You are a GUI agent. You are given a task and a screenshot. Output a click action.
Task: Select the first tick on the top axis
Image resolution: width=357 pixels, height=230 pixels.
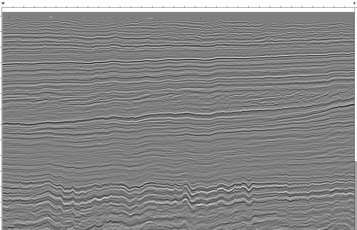point(13,7)
